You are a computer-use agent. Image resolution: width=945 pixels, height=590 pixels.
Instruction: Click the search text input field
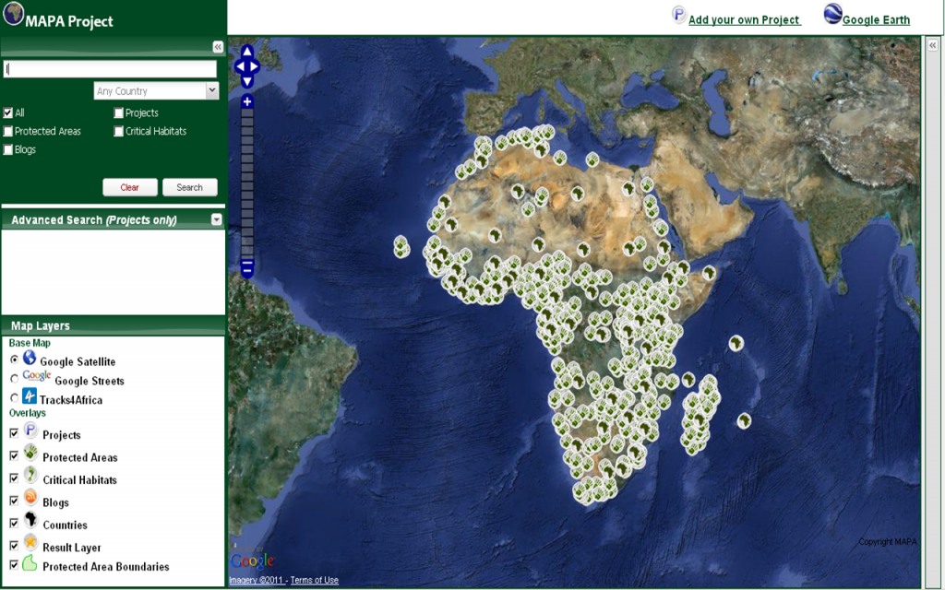pyautogui.click(x=110, y=69)
